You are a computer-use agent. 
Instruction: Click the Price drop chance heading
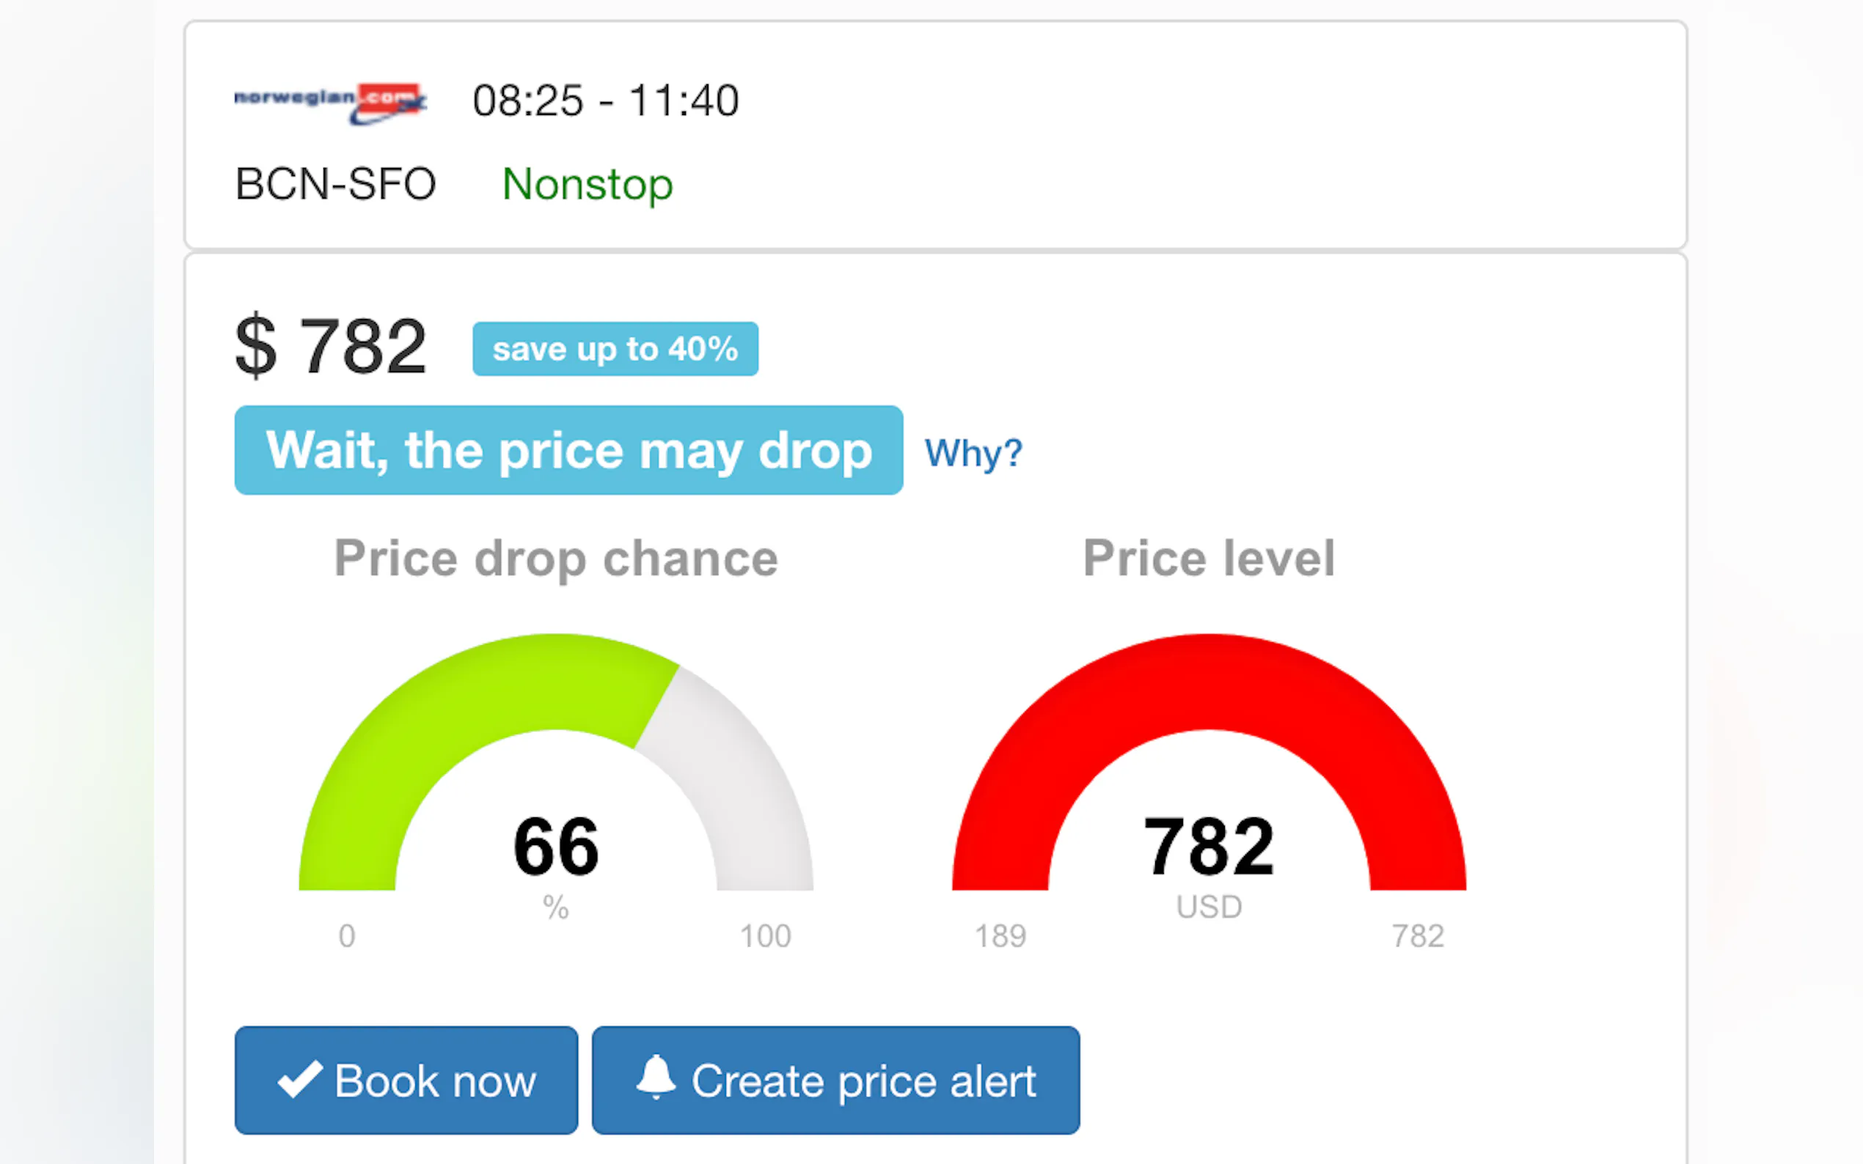555,558
